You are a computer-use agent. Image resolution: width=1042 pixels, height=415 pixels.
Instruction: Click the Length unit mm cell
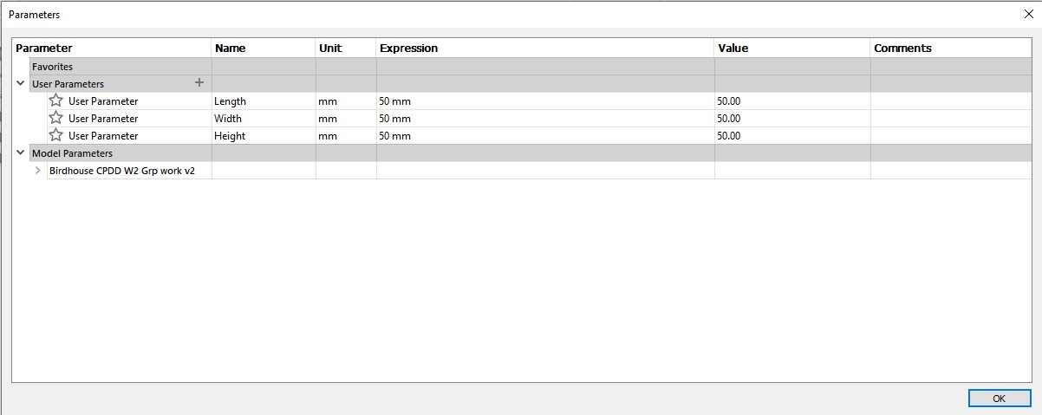(x=346, y=101)
